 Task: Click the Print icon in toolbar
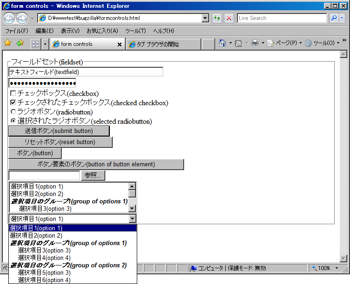click(x=255, y=44)
